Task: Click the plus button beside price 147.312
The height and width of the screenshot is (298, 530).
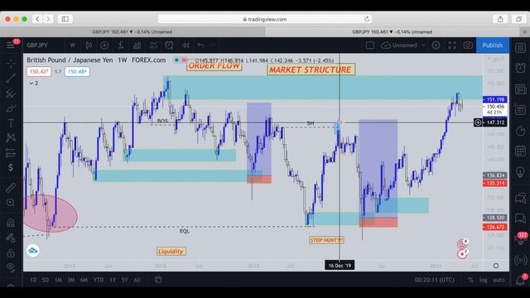Action: [x=478, y=123]
